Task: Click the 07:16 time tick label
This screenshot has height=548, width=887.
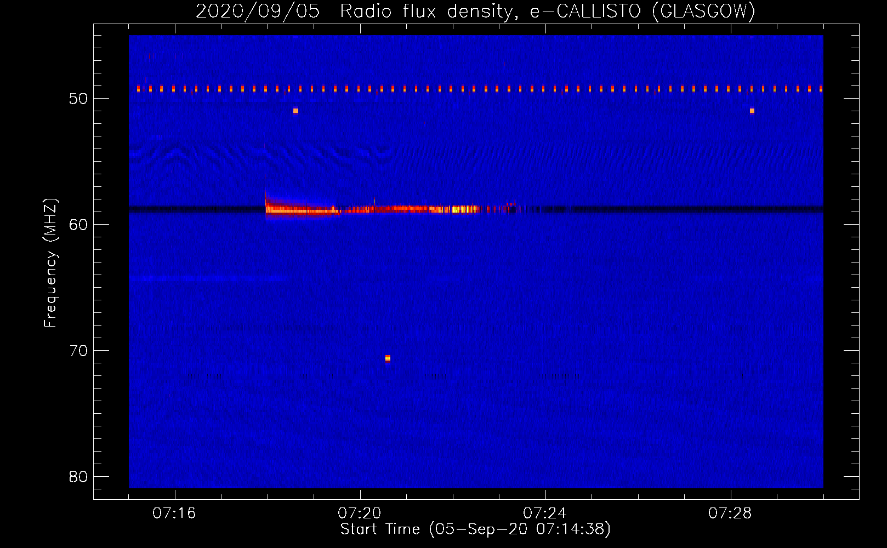Action: click(174, 513)
